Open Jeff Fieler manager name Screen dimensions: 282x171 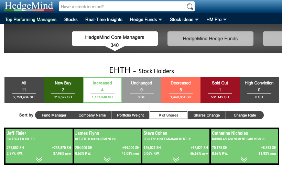point(17,133)
